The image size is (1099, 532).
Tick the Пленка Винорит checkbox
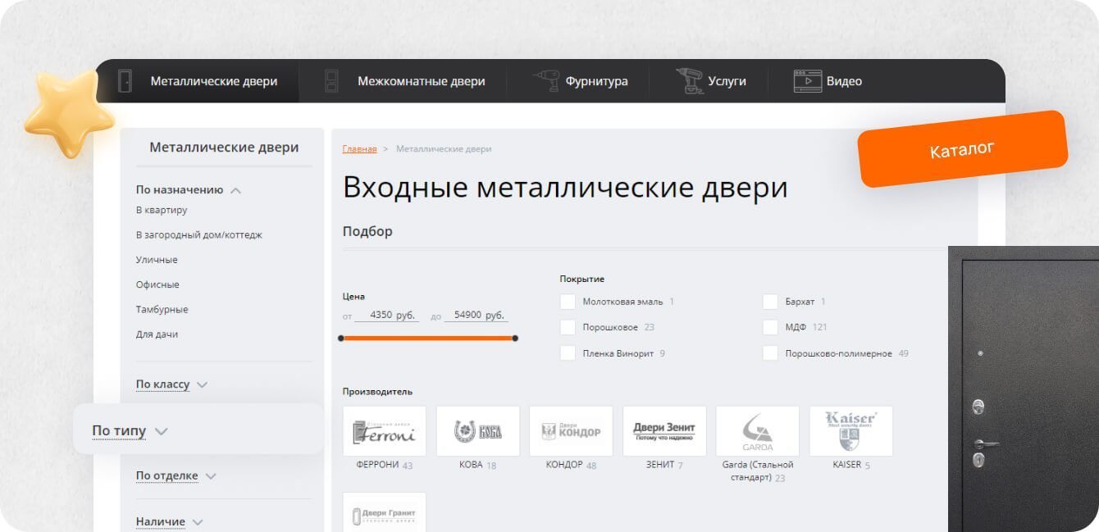pyautogui.click(x=568, y=353)
